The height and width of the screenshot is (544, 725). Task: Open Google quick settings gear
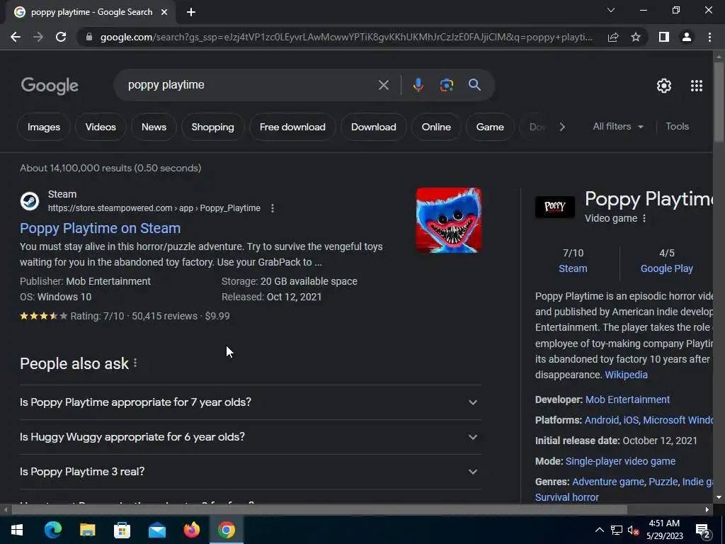tap(664, 86)
